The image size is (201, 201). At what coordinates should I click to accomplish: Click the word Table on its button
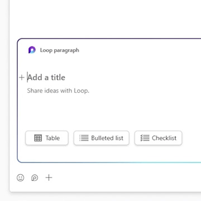pyautogui.click(x=52, y=138)
